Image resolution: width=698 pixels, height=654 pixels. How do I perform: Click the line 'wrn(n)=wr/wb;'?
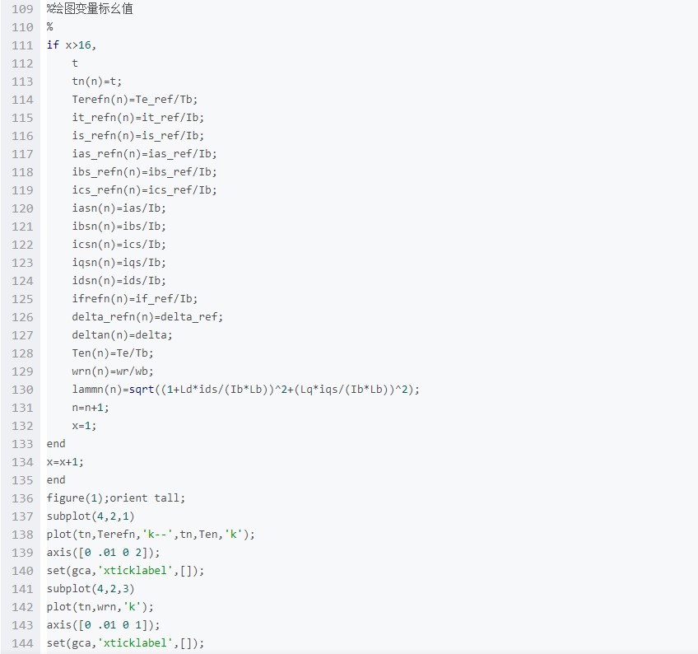coord(113,371)
